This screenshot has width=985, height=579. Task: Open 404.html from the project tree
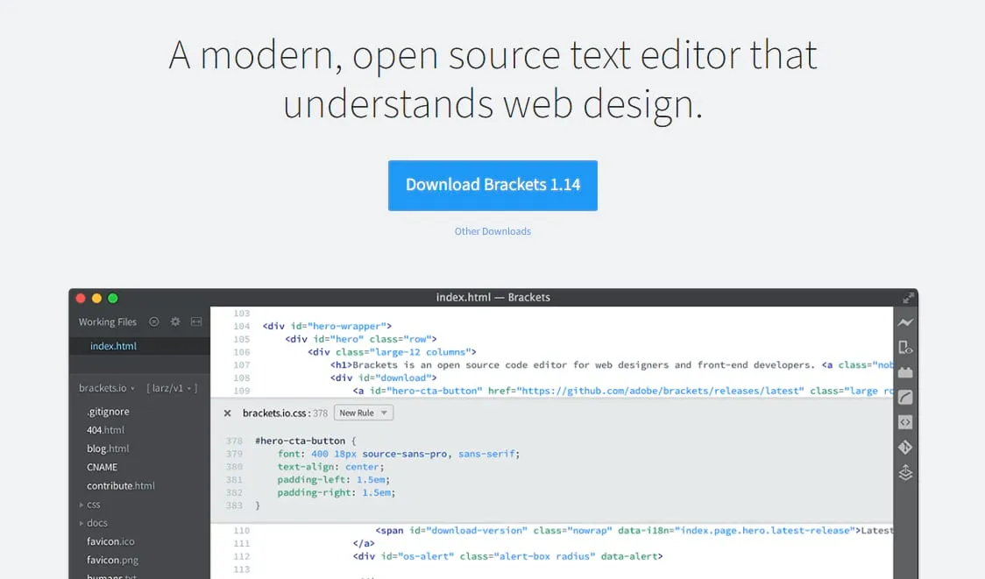pyautogui.click(x=105, y=429)
